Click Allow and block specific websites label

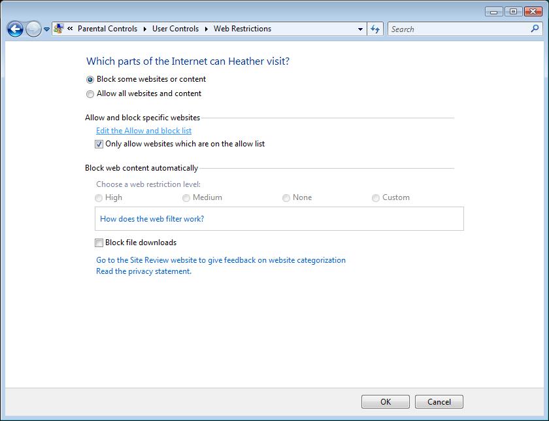pyautogui.click(x=142, y=118)
